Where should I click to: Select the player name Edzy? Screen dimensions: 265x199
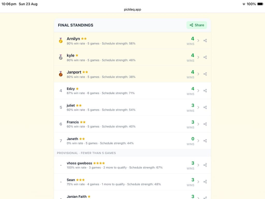(71, 89)
